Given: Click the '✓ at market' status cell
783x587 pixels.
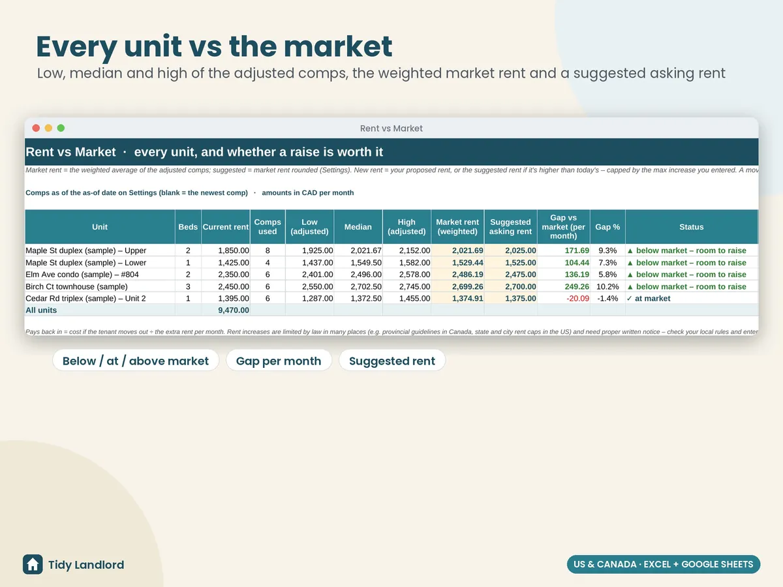Looking at the screenshot, I should tap(691, 298).
